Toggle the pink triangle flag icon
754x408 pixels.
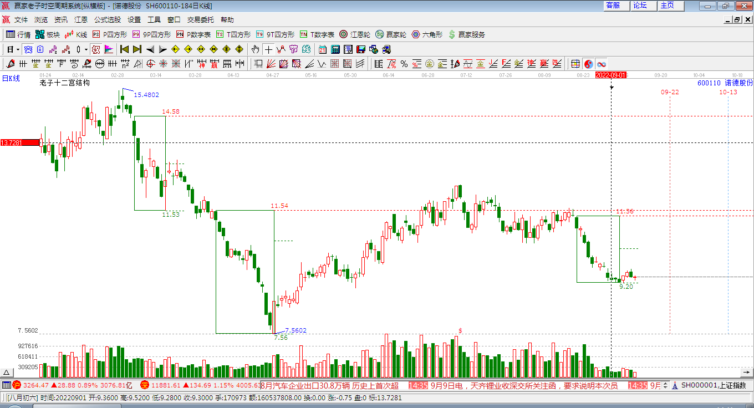pos(109,49)
